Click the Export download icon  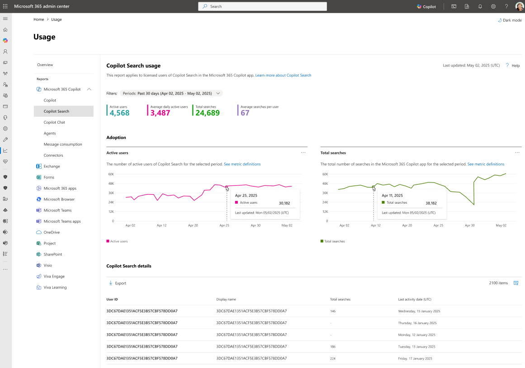coord(110,283)
